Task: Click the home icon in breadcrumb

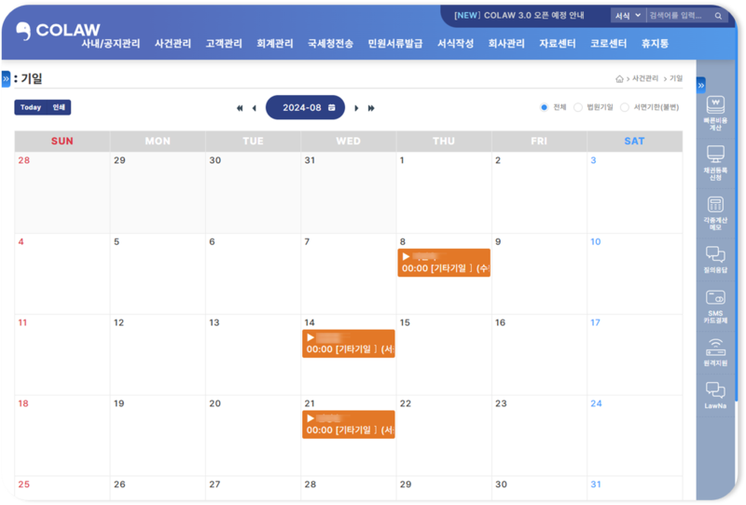Action: (619, 79)
